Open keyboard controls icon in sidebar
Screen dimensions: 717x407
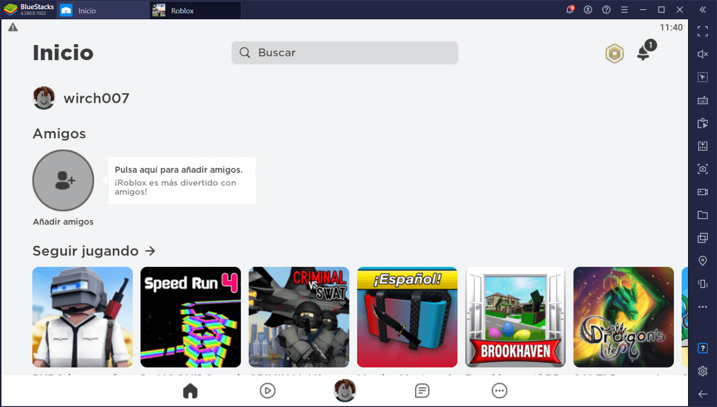pos(703,100)
